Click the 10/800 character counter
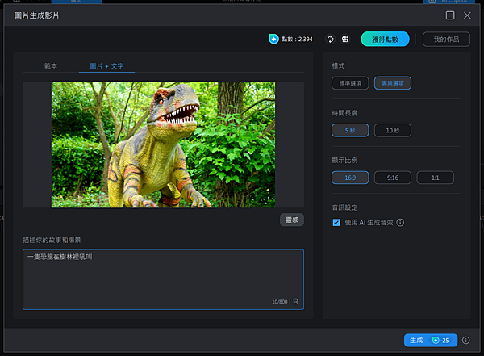Screen dimensions: 484x356 click(x=279, y=302)
